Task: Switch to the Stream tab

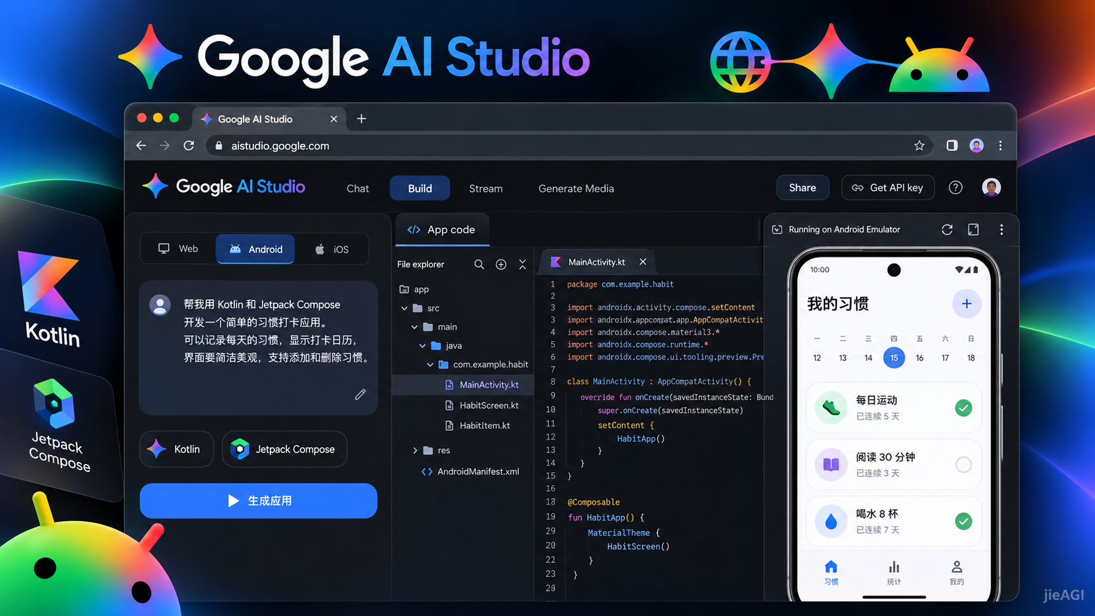Action: point(486,189)
